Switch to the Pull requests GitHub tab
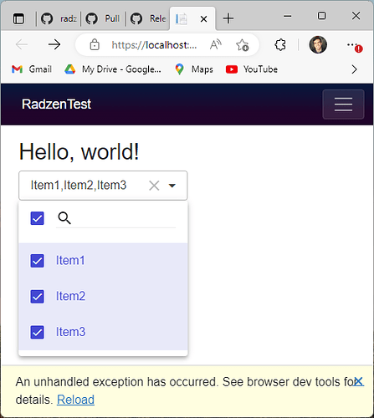Screen dimensions: 374x418 pyautogui.click(x=103, y=18)
